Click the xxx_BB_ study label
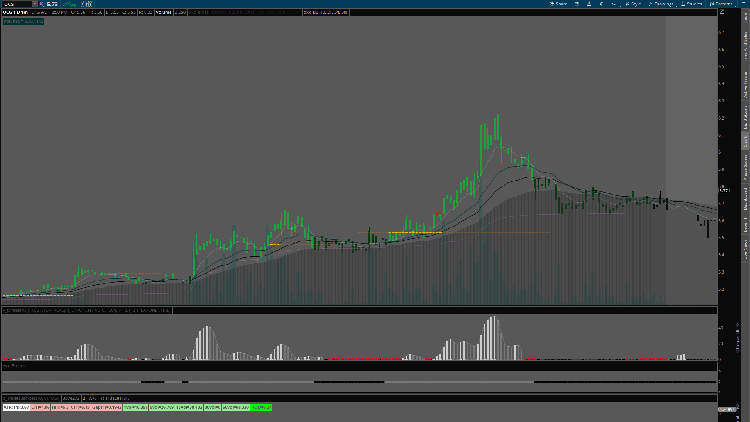Image resolution: width=750 pixels, height=422 pixels. tap(325, 12)
